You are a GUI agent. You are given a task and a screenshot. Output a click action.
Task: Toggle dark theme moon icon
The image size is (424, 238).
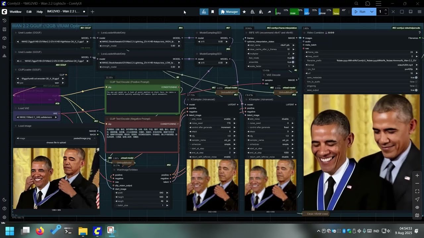coord(4,200)
